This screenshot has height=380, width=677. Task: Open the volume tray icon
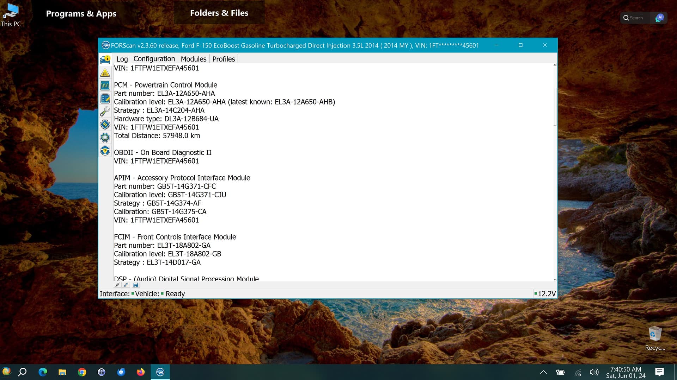click(x=594, y=372)
